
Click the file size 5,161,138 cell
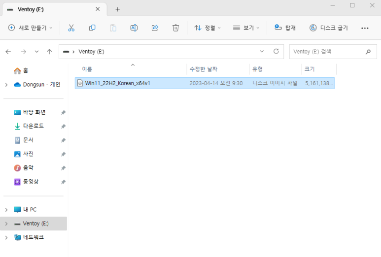(319, 83)
